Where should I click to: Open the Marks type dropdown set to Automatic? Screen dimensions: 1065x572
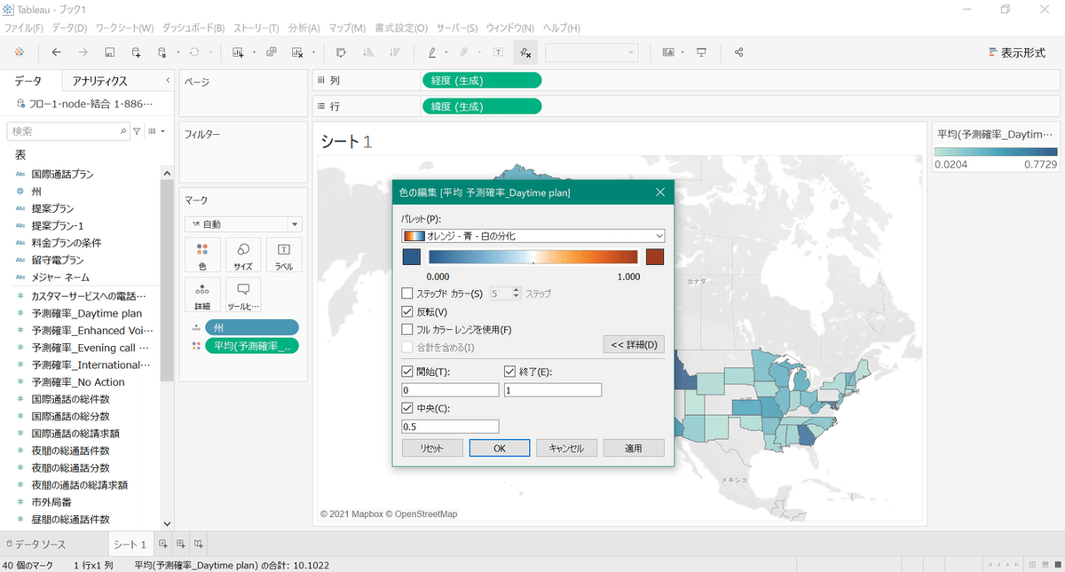243,224
